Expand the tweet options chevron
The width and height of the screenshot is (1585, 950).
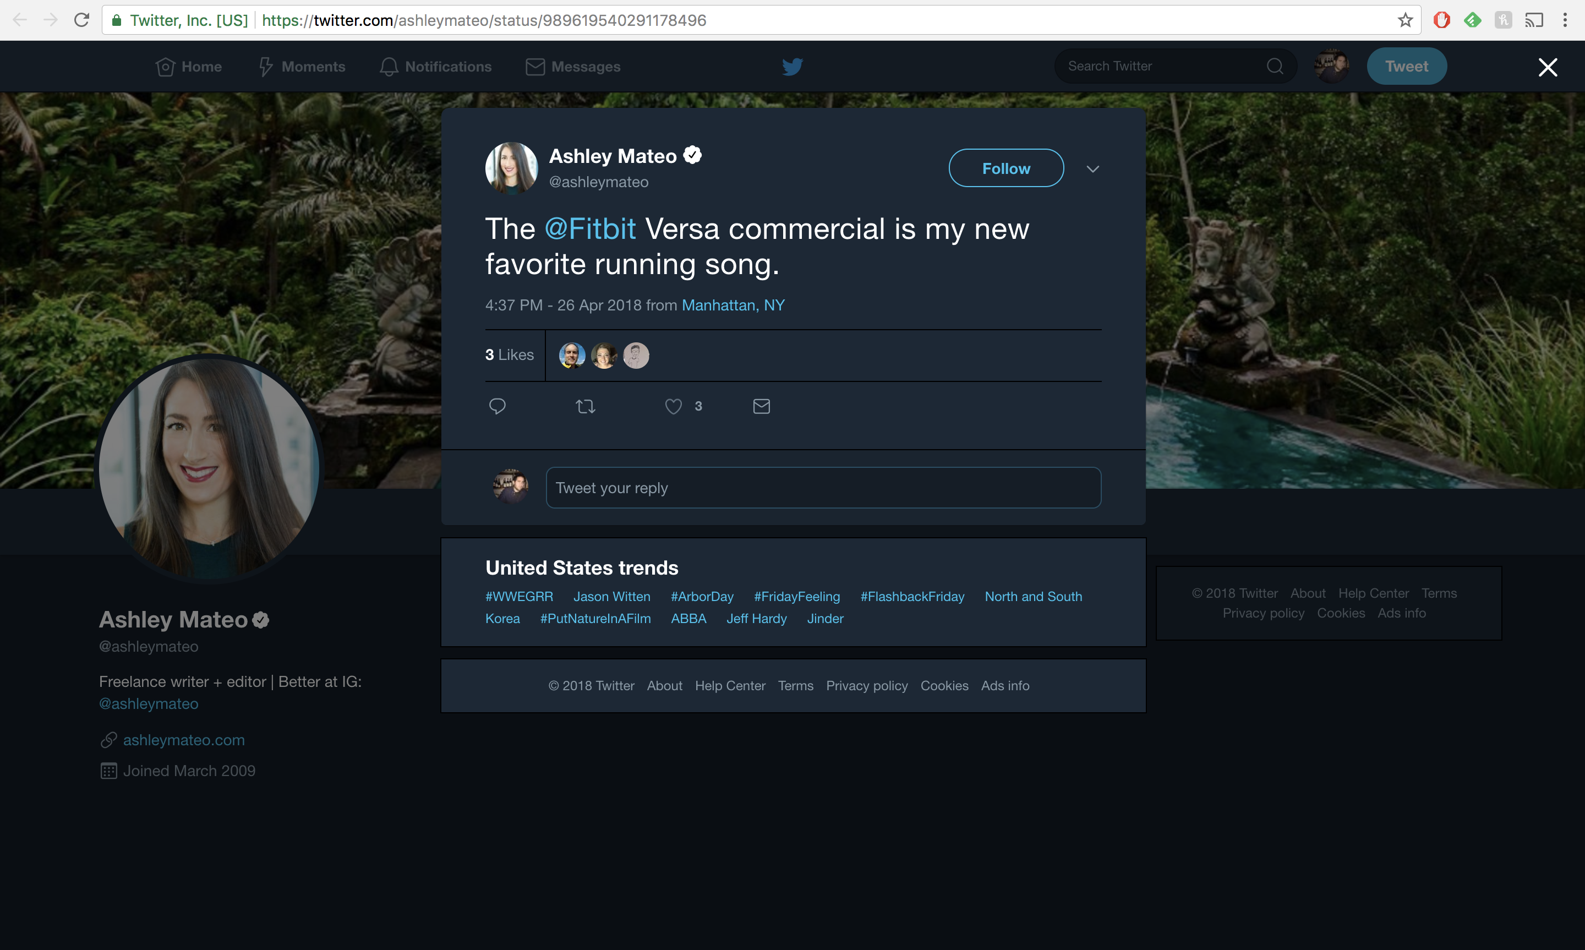tap(1092, 169)
